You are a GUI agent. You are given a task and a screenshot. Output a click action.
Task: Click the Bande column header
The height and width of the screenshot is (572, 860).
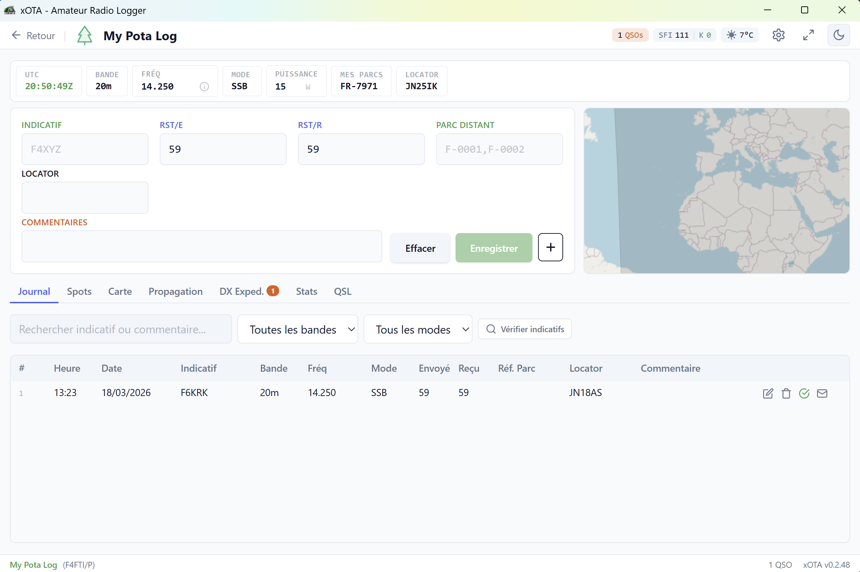(274, 369)
